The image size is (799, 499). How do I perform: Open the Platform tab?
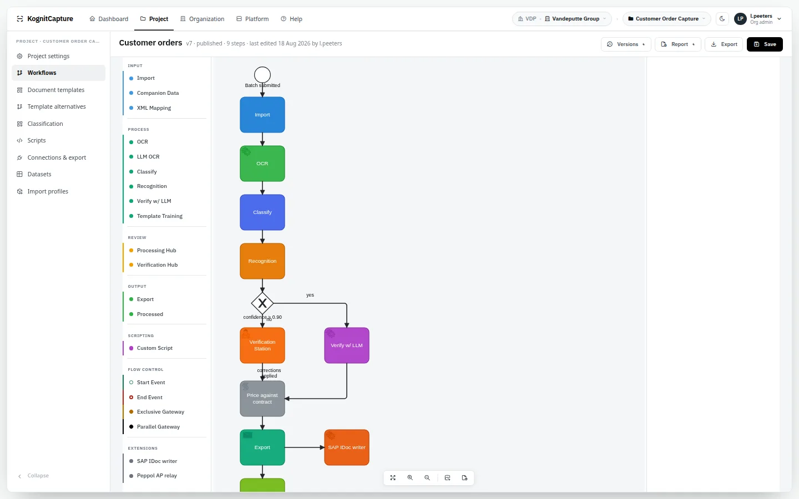(252, 19)
